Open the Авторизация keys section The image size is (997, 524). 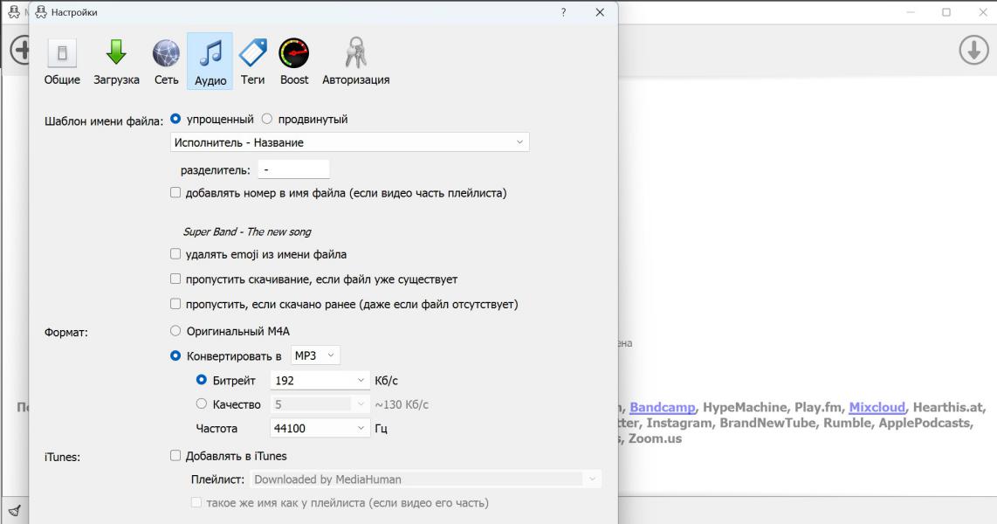tap(355, 61)
